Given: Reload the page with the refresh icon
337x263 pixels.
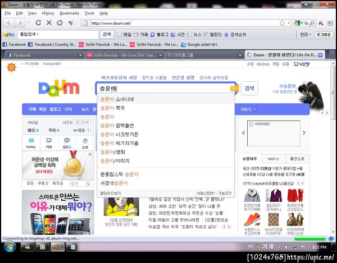Looking at the screenshot, I should (38, 22).
